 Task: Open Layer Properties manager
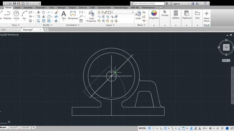[x=91, y=16]
